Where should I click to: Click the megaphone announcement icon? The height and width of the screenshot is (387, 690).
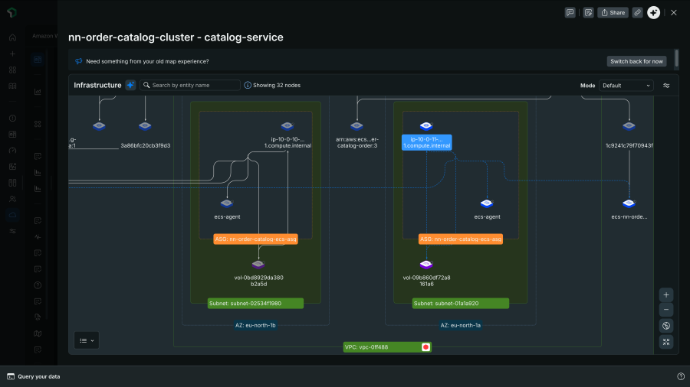coord(79,61)
